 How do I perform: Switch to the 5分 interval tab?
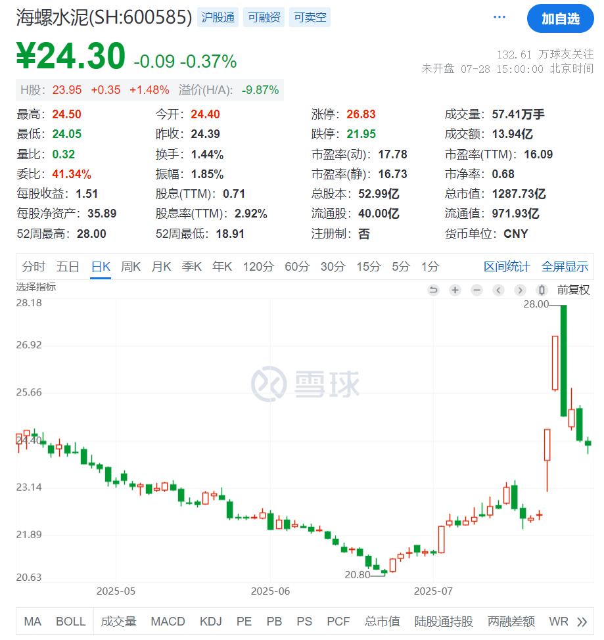[401, 267]
